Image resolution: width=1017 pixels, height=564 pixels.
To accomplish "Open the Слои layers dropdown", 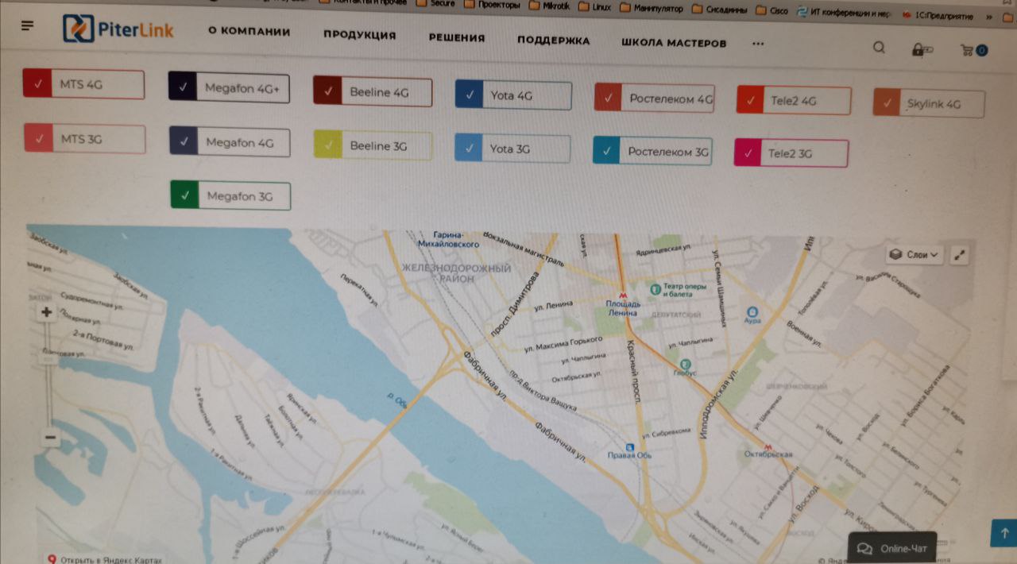I will point(915,255).
